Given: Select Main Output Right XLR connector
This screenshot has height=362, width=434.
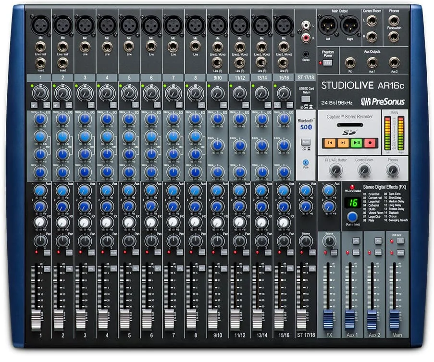Looking at the screenshot, I should (x=349, y=25).
